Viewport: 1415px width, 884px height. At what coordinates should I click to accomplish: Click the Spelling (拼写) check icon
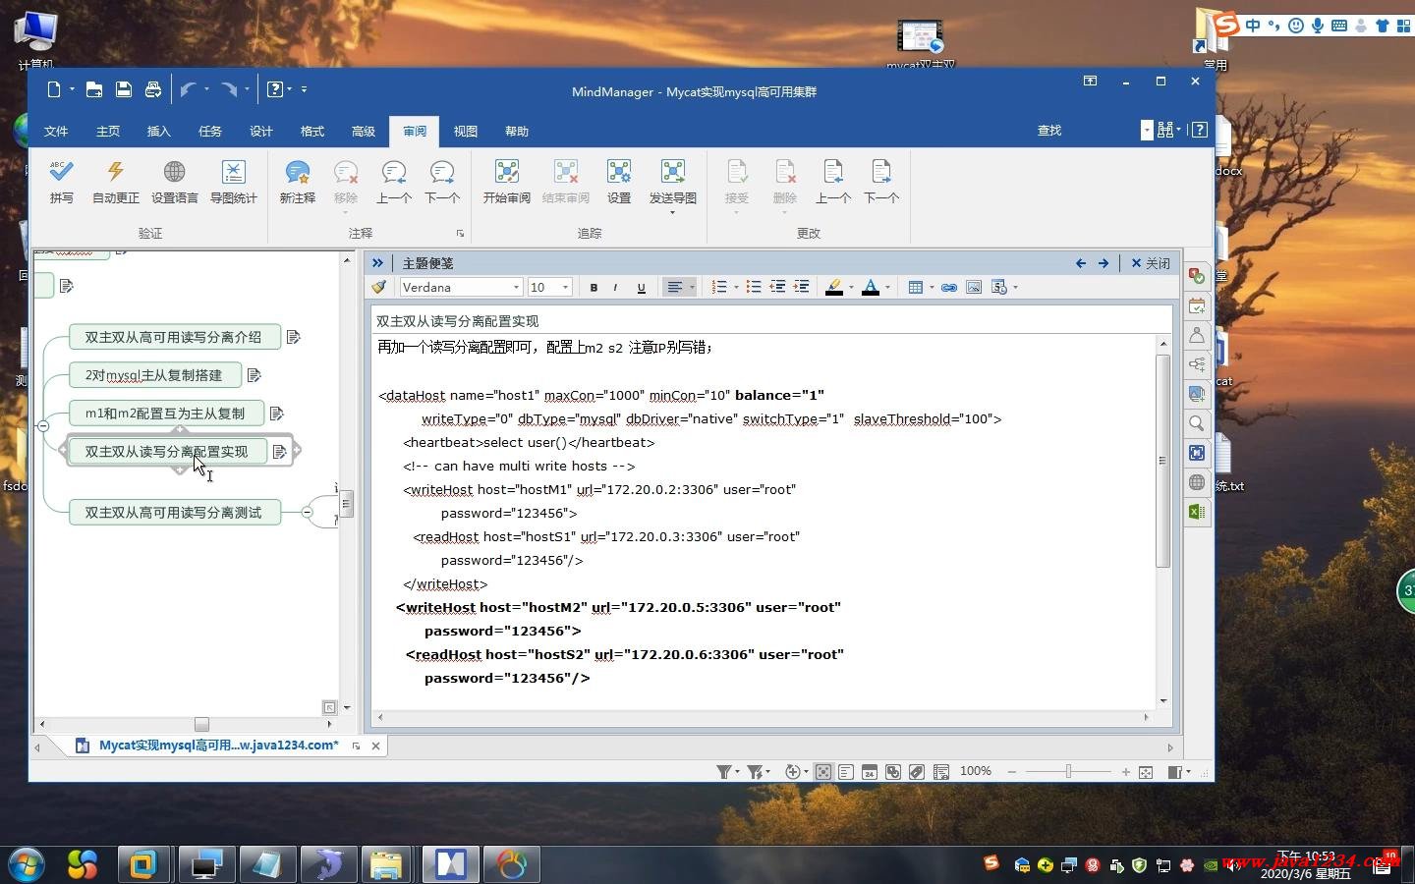(x=61, y=182)
